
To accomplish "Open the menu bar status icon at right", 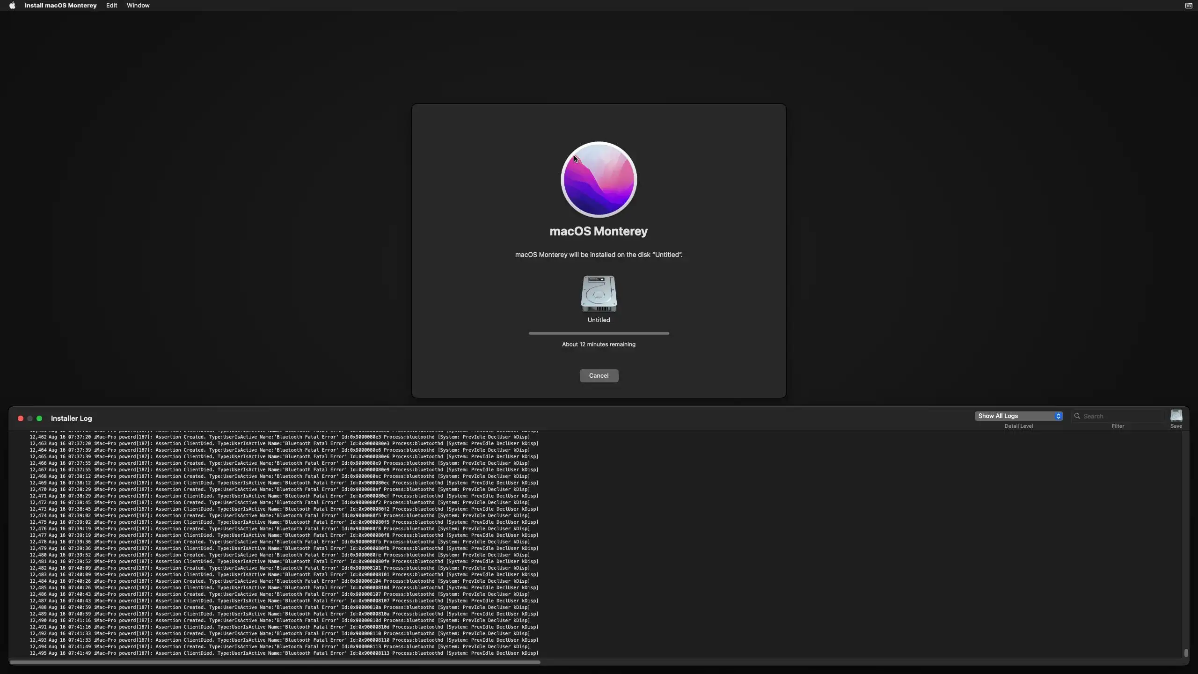I will click(1188, 6).
